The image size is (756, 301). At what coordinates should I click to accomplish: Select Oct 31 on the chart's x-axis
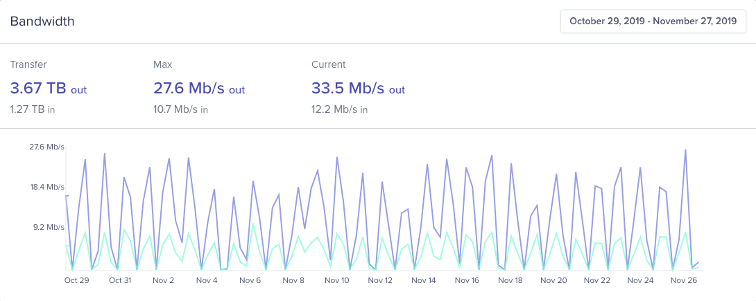coord(120,280)
